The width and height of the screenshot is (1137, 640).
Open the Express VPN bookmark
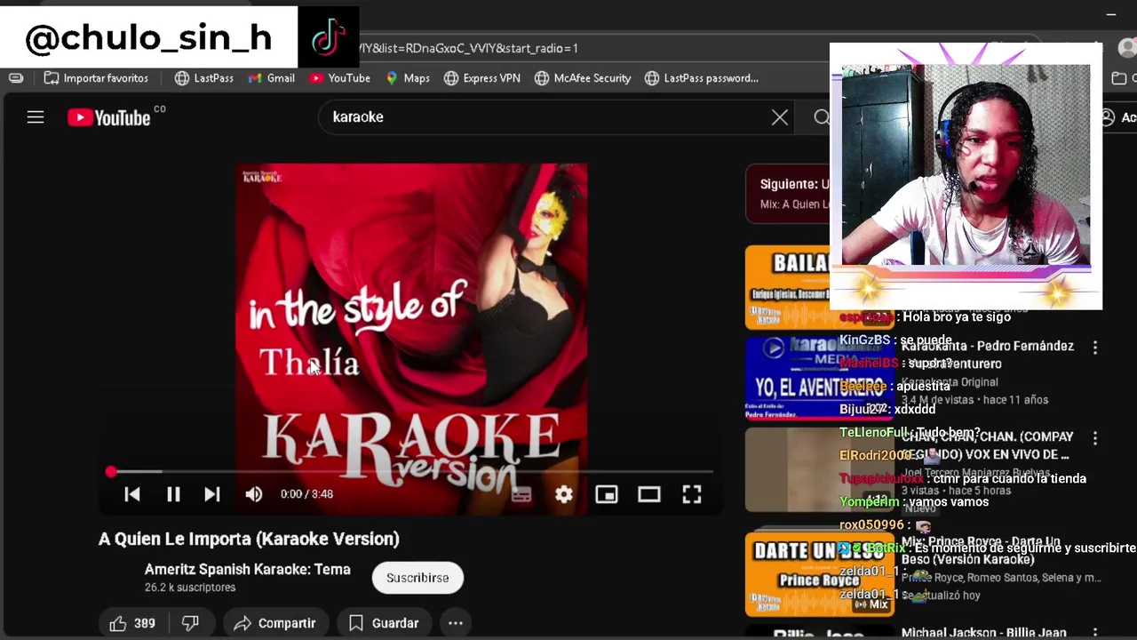482,78
